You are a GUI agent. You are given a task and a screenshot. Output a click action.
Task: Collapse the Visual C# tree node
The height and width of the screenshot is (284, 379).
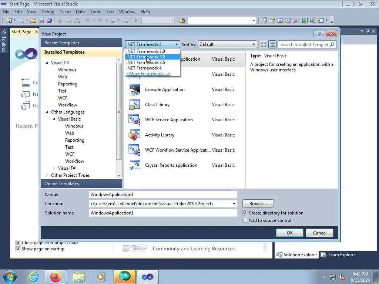click(x=47, y=63)
